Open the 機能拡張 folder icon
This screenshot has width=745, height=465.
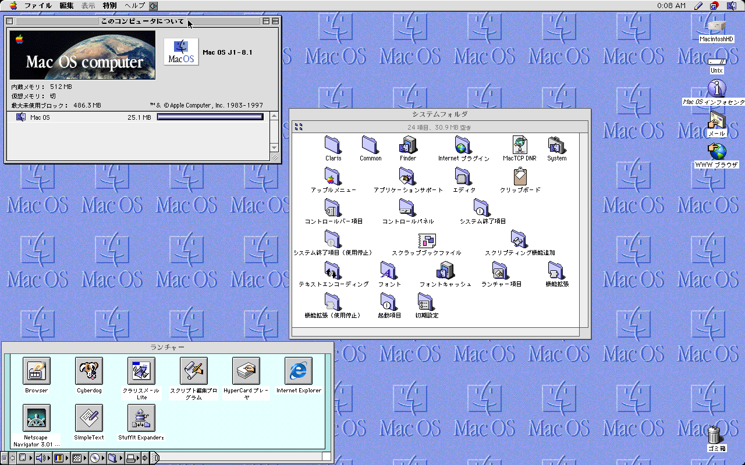(556, 270)
